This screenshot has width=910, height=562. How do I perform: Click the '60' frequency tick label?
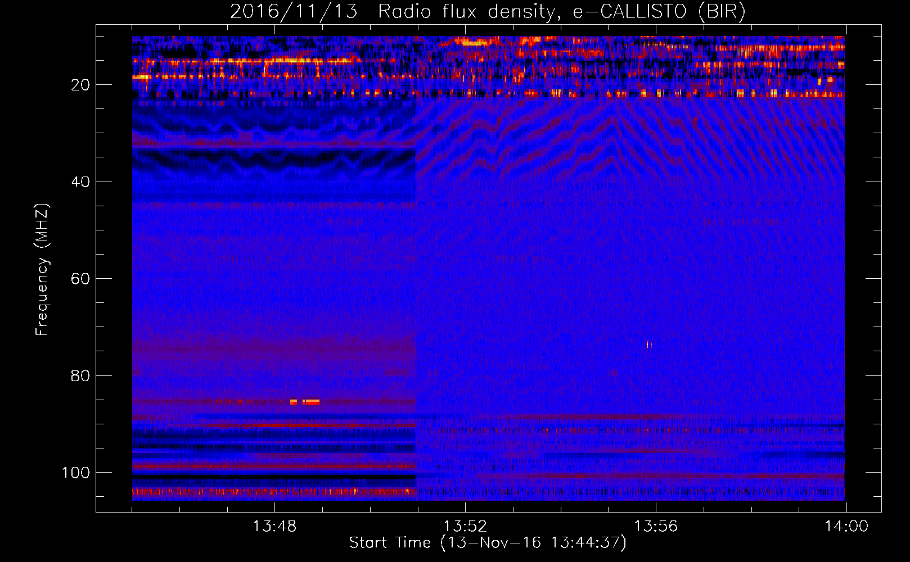pyautogui.click(x=81, y=279)
